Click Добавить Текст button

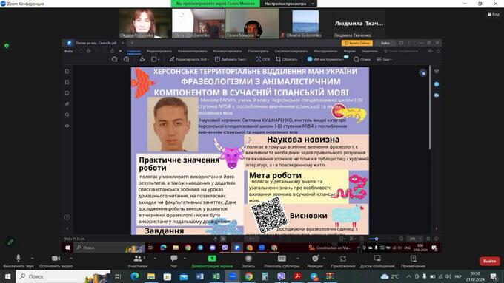click(x=231, y=59)
